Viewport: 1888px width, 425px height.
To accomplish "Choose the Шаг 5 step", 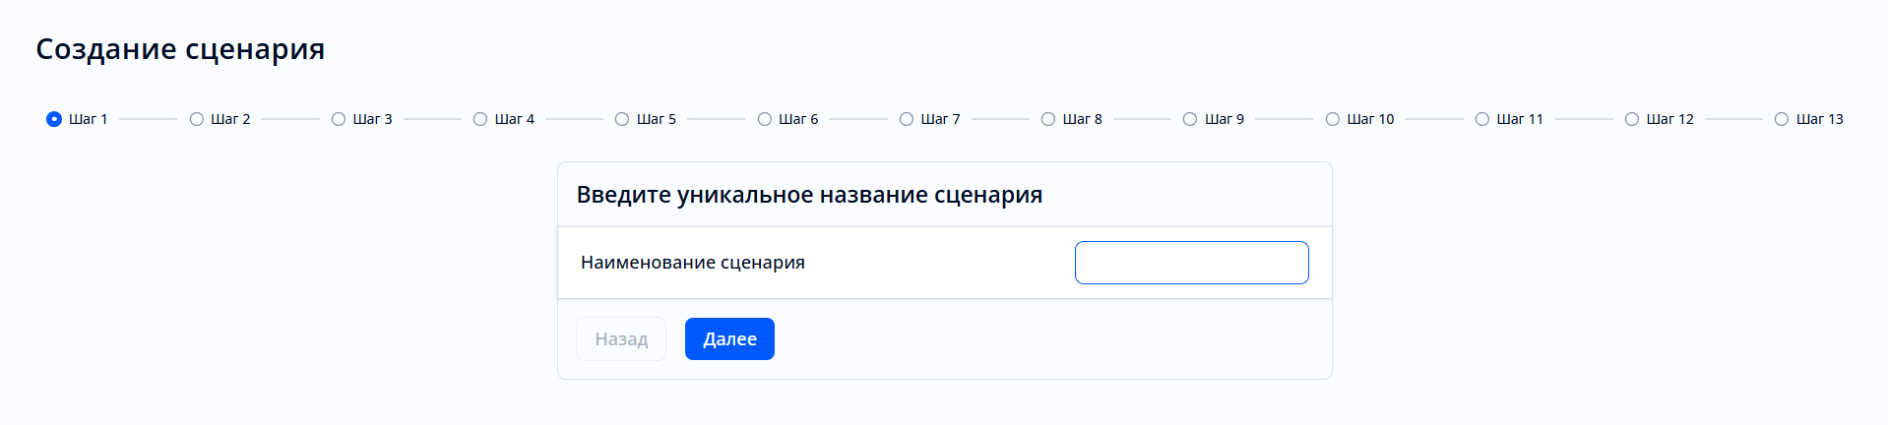I will click(622, 119).
